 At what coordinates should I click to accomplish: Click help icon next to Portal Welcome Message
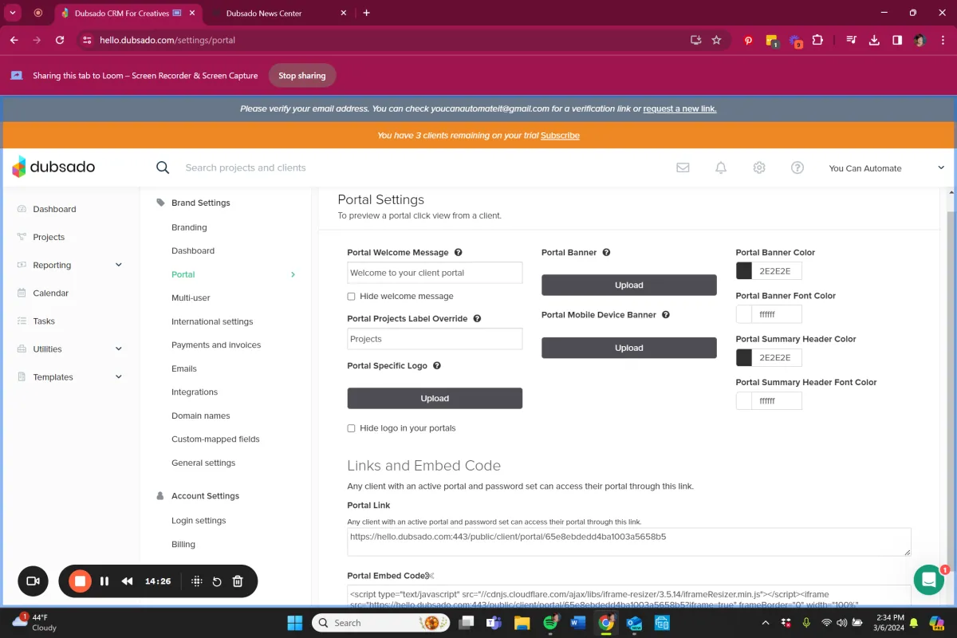click(459, 252)
